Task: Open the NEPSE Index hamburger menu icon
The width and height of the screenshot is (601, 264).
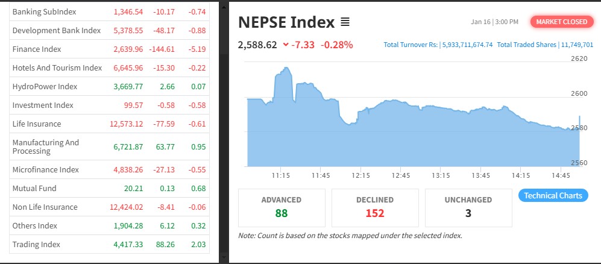Action: 345,22
